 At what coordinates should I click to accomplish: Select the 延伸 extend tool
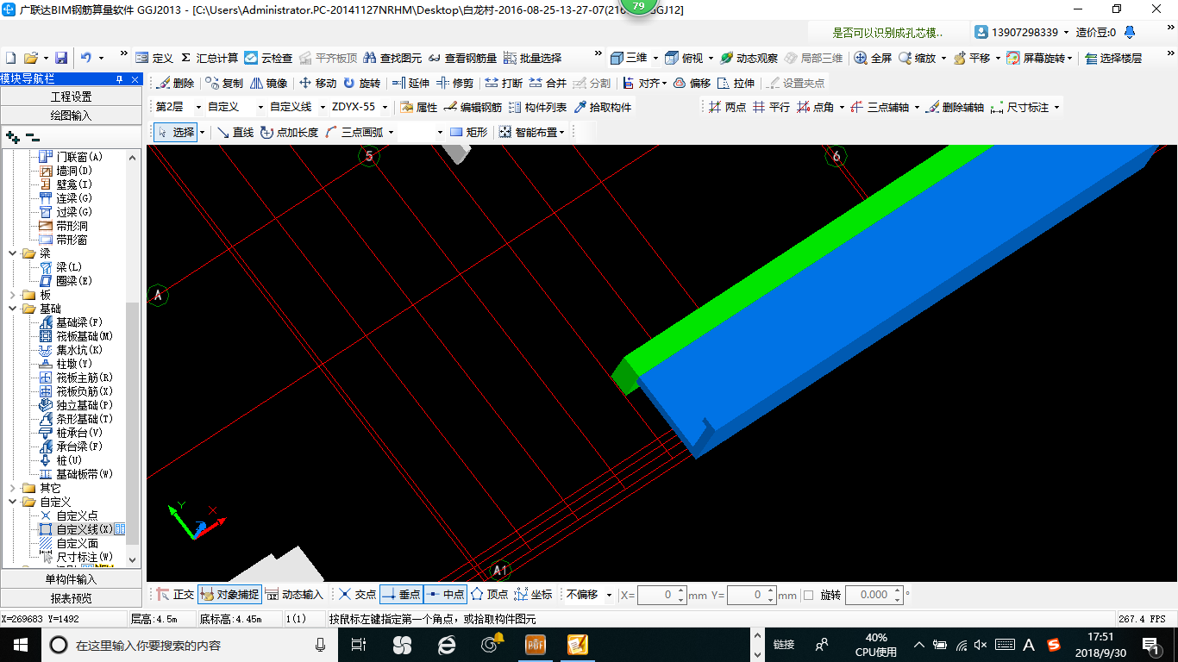[410, 83]
